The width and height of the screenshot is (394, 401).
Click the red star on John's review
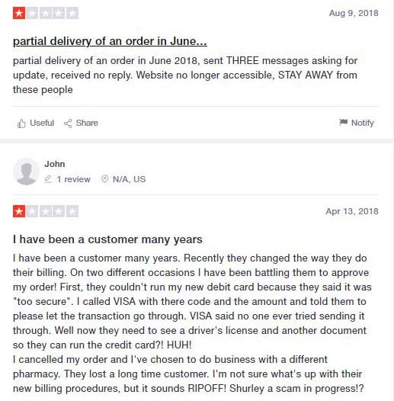coord(19,211)
